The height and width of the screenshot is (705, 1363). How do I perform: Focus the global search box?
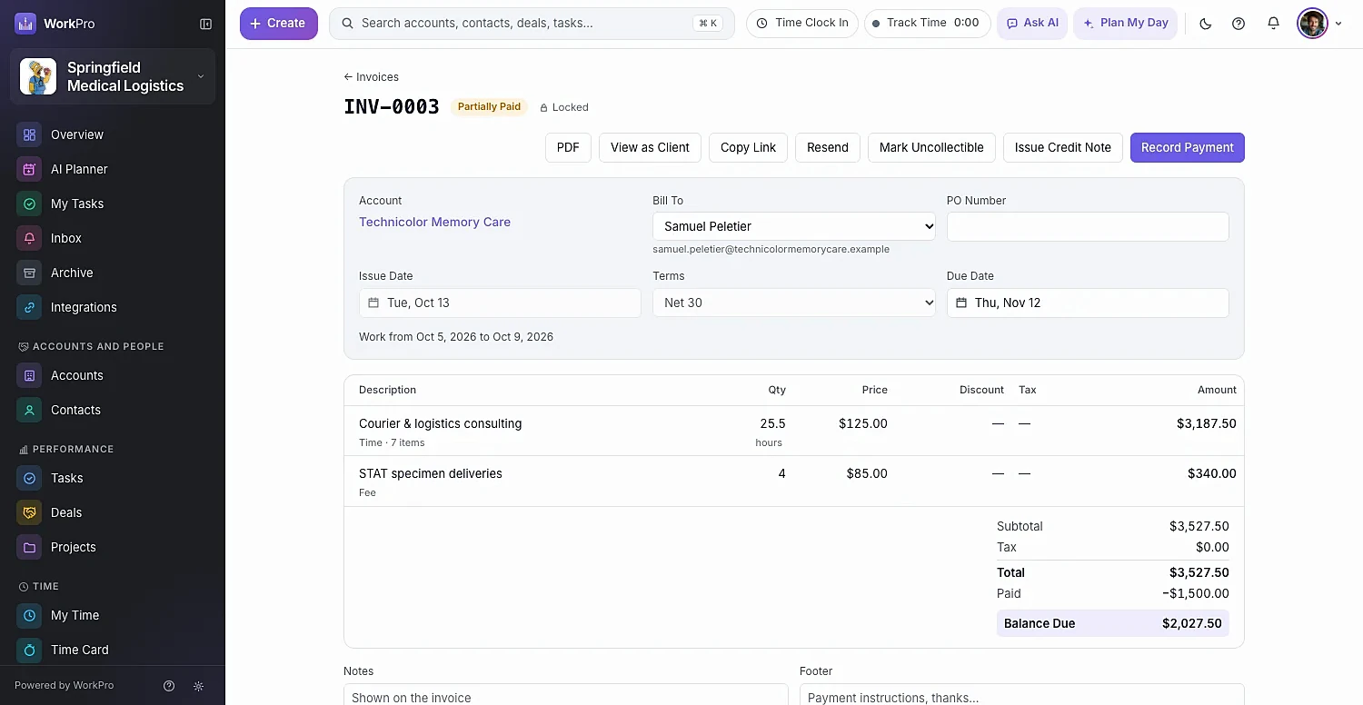click(532, 24)
